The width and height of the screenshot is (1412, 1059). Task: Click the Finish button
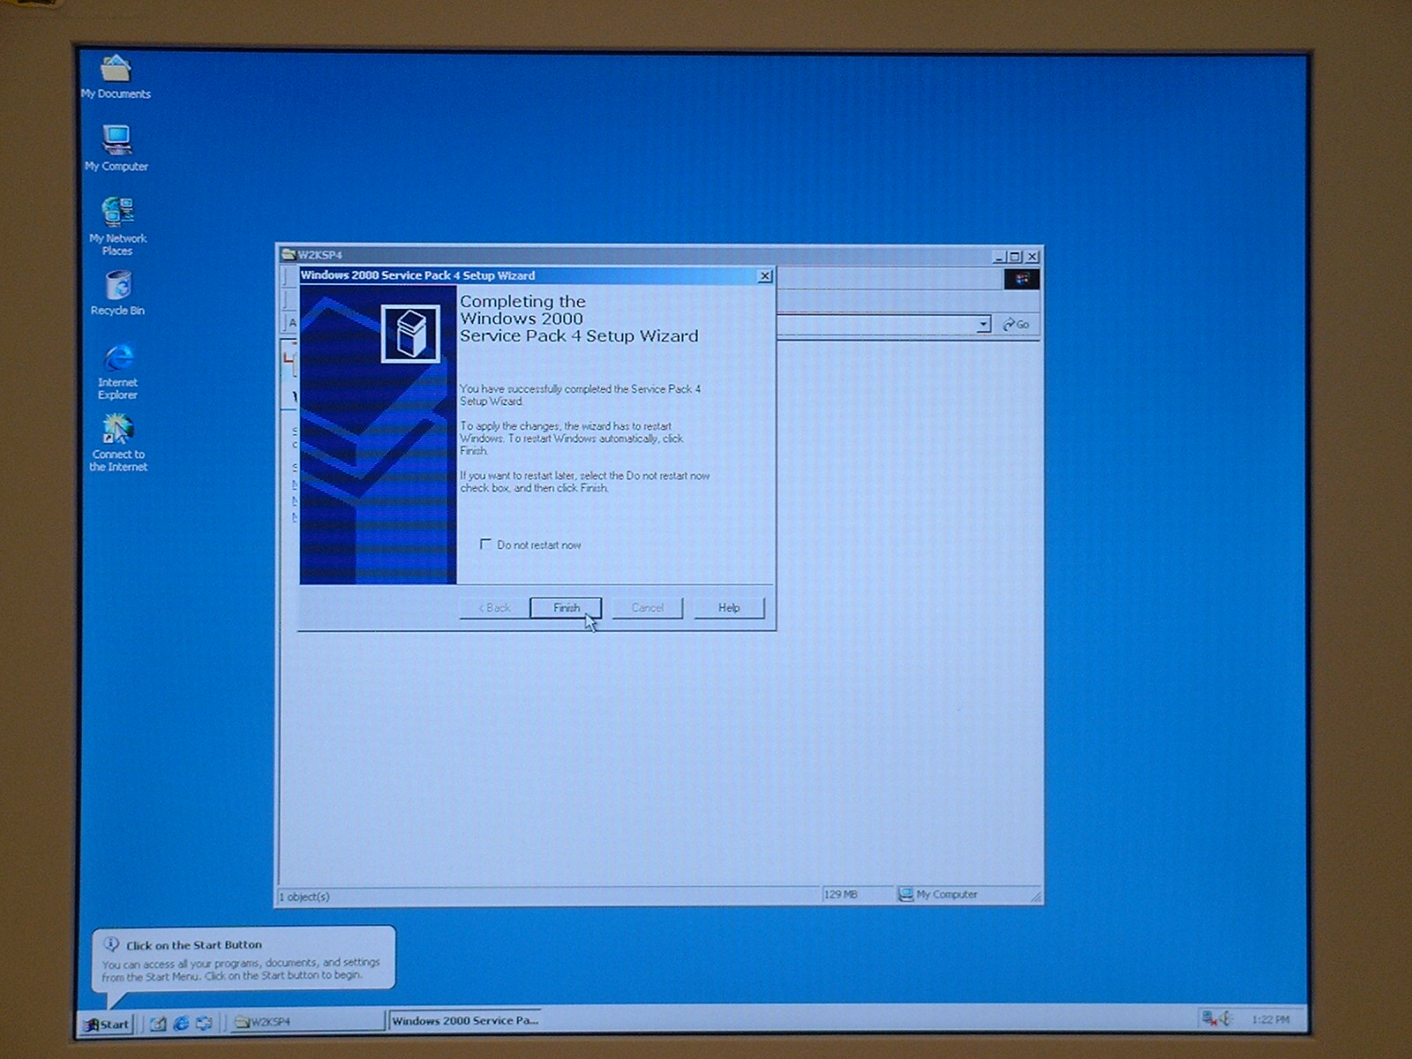tap(566, 608)
